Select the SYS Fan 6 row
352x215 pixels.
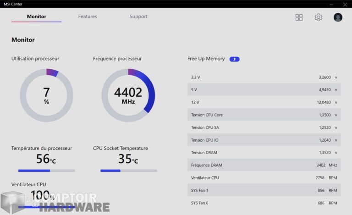pos(264,203)
